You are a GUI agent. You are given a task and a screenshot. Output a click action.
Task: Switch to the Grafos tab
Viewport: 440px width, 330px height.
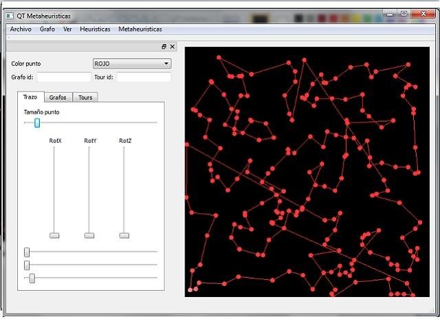58,98
